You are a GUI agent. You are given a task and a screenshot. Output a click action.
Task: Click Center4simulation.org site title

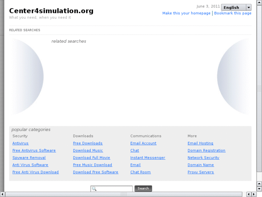click(51, 11)
